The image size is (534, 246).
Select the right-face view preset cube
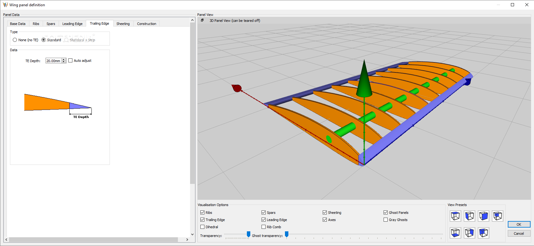(x=469, y=233)
